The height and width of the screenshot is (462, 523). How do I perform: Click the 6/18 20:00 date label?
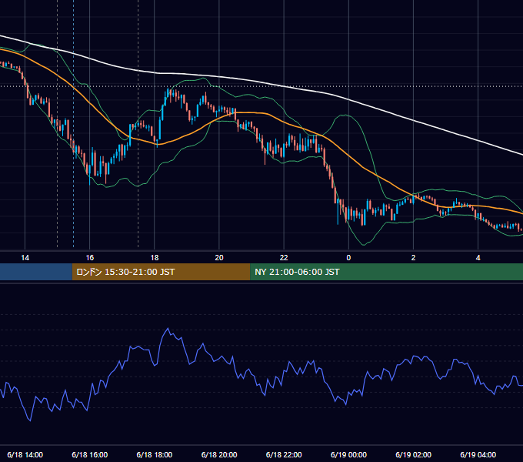click(x=219, y=454)
